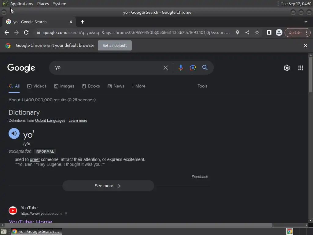Search by image with the Google Lens icon
The image size is (313, 235).
(x=193, y=68)
